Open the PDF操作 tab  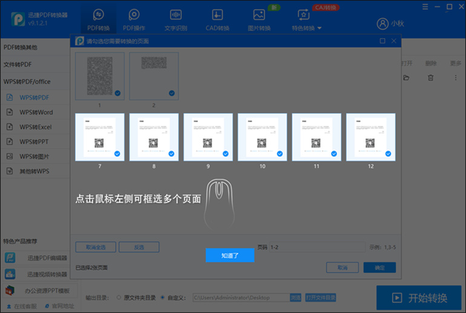(x=134, y=20)
